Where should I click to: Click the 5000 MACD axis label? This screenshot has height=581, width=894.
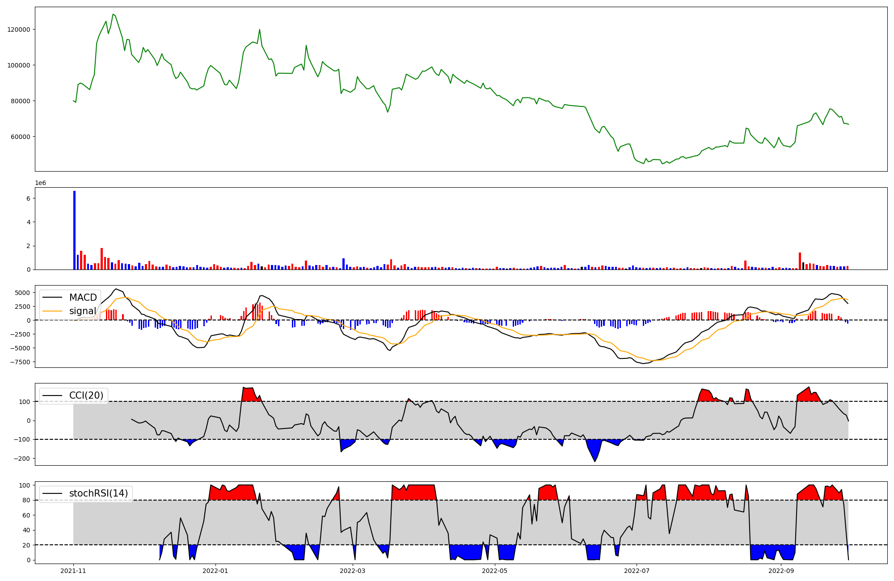click(x=23, y=293)
